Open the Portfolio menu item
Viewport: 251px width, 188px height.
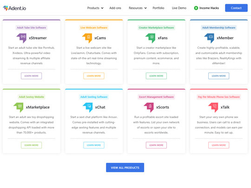pos(159,8)
